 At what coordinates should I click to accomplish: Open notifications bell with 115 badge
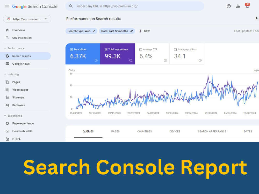247,6
